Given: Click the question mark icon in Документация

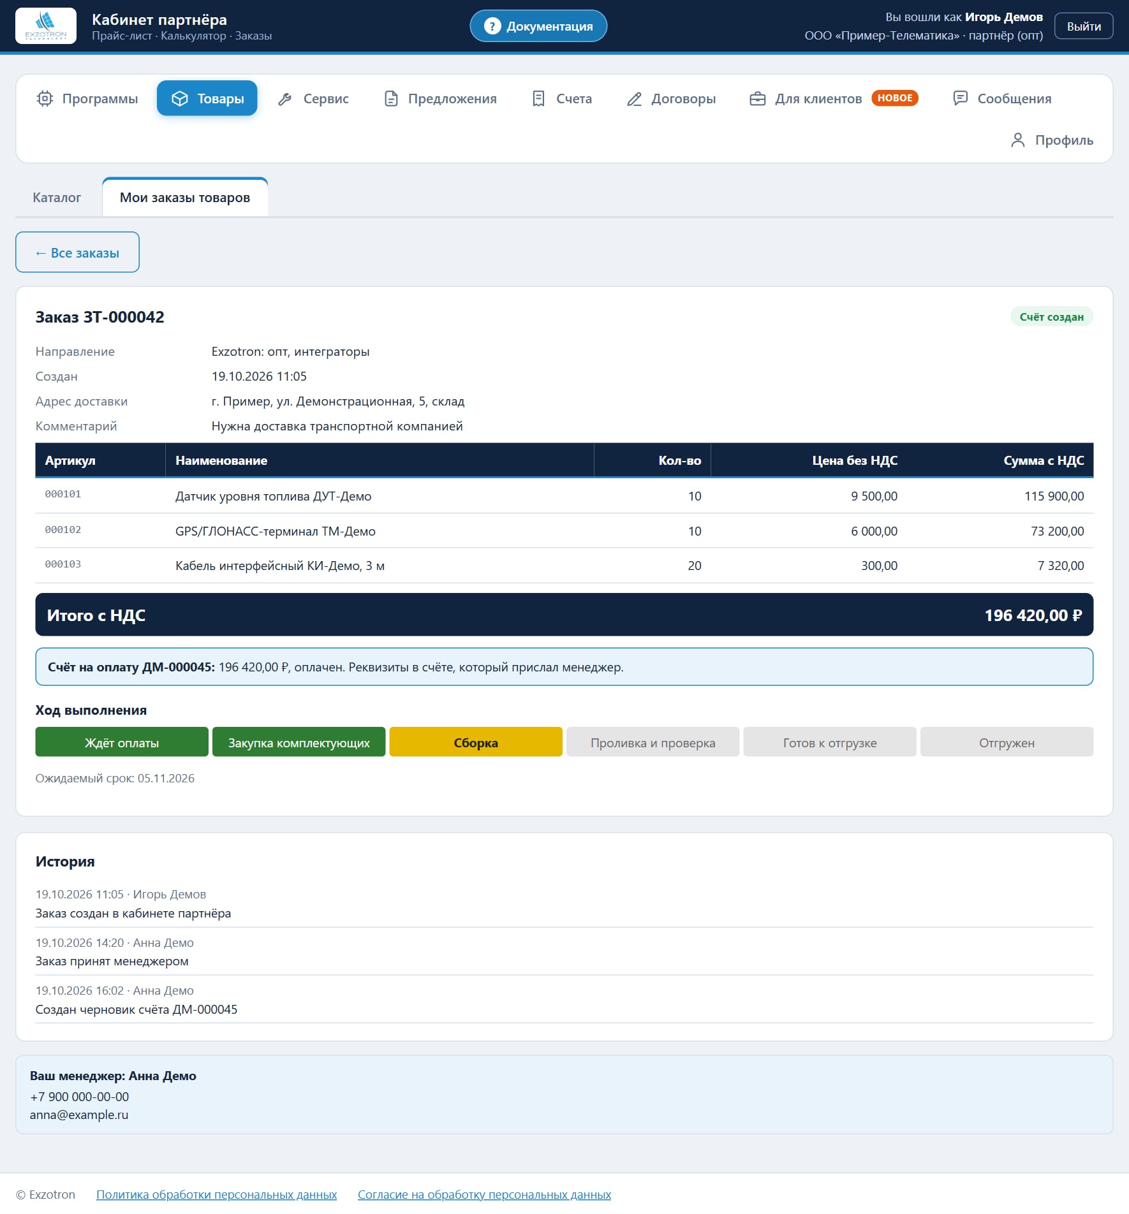Looking at the screenshot, I should tap(492, 26).
